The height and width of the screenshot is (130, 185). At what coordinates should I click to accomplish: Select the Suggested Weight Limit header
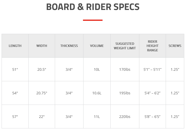click(125, 46)
